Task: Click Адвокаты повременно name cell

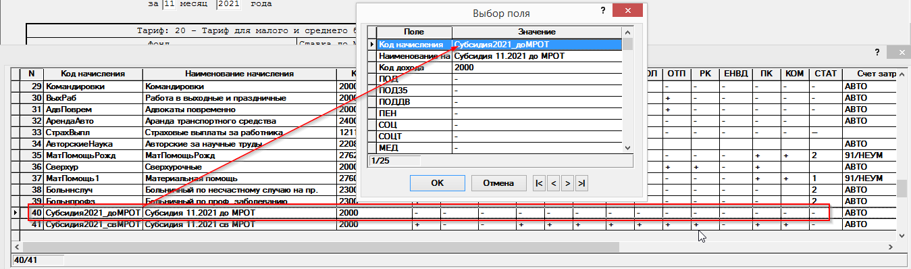Action: pyautogui.click(x=240, y=109)
